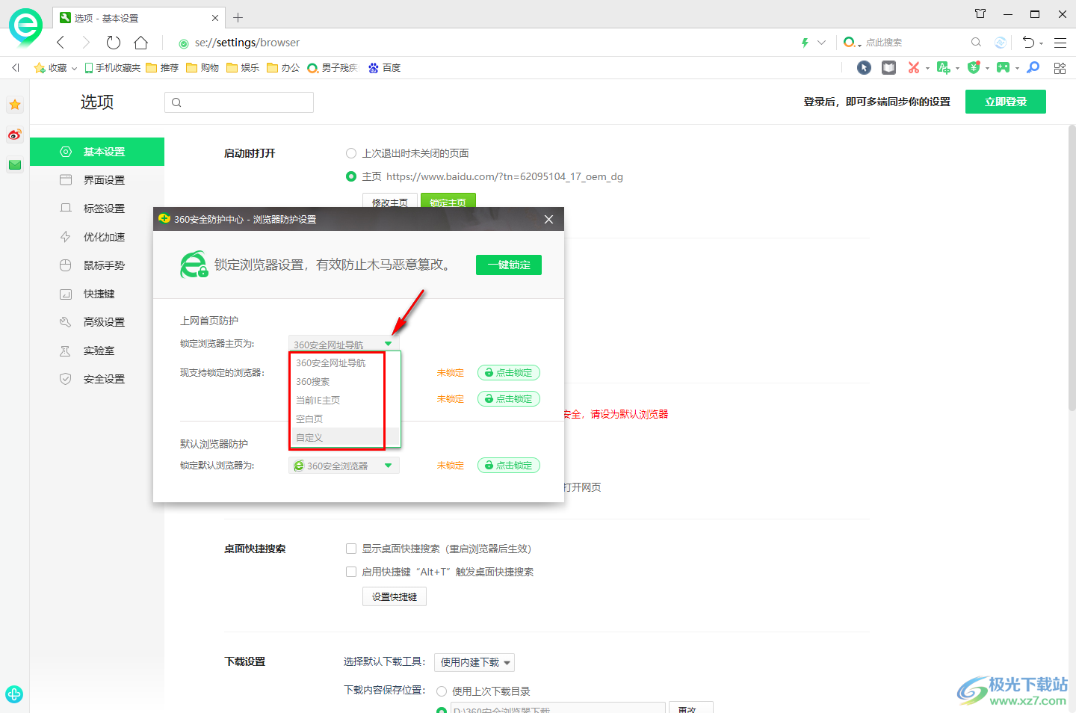Open the 百度 bookmark
This screenshot has height=713, width=1076.
click(384, 67)
